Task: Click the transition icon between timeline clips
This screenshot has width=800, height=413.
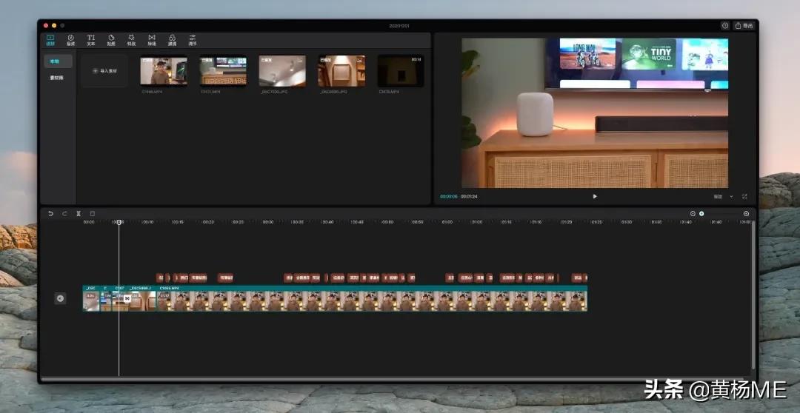Action: [127, 298]
